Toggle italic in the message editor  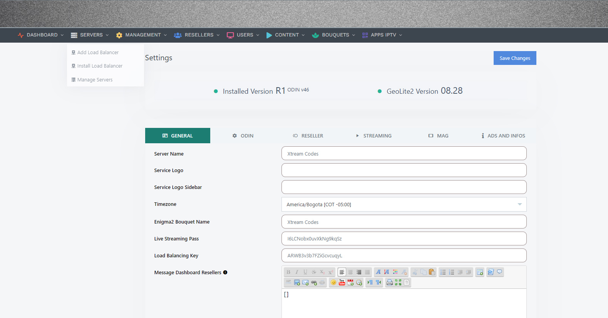(297, 272)
